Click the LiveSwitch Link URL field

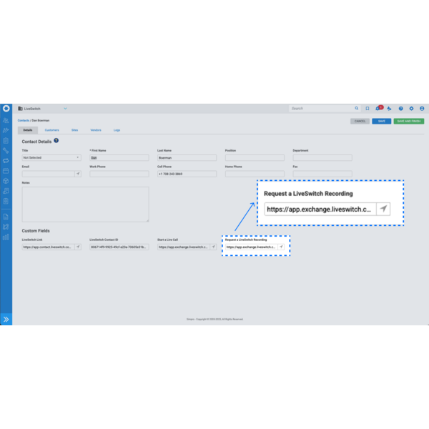[x=48, y=247]
